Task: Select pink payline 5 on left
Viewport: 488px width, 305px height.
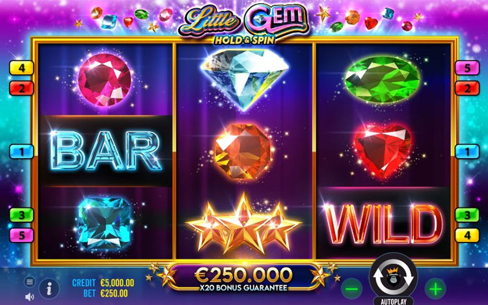Action: (x=21, y=235)
